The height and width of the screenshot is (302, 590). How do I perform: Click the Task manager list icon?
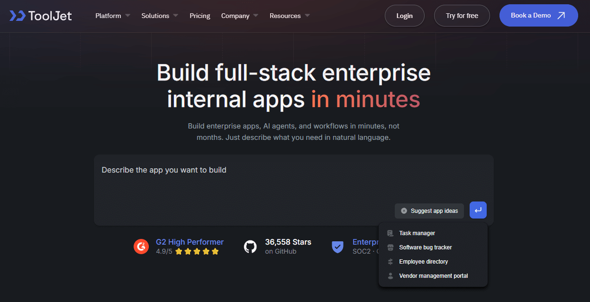(x=390, y=233)
